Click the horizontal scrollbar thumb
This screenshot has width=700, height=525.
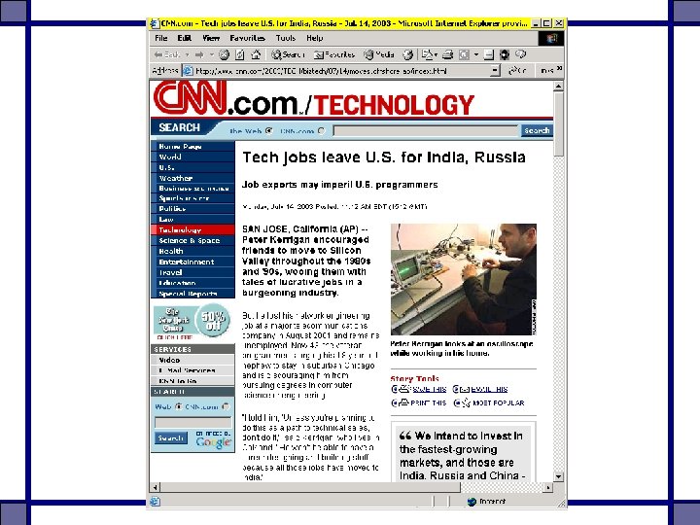[x=310, y=487]
